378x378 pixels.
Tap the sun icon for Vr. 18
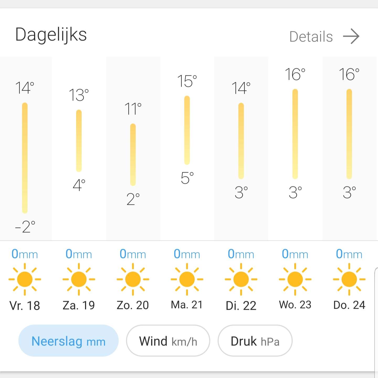point(25,279)
